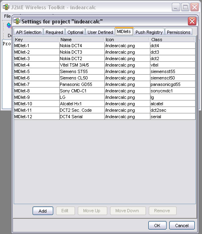Click the Icon column header

tap(127, 40)
